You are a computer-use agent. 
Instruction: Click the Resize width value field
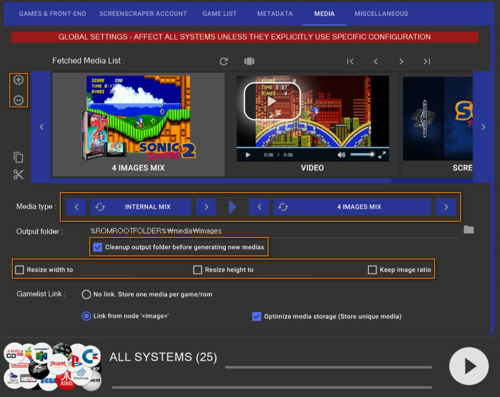pos(104,270)
